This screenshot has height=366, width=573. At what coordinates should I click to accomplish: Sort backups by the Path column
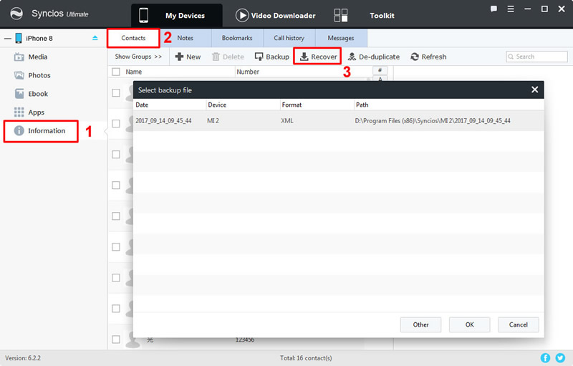click(362, 105)
